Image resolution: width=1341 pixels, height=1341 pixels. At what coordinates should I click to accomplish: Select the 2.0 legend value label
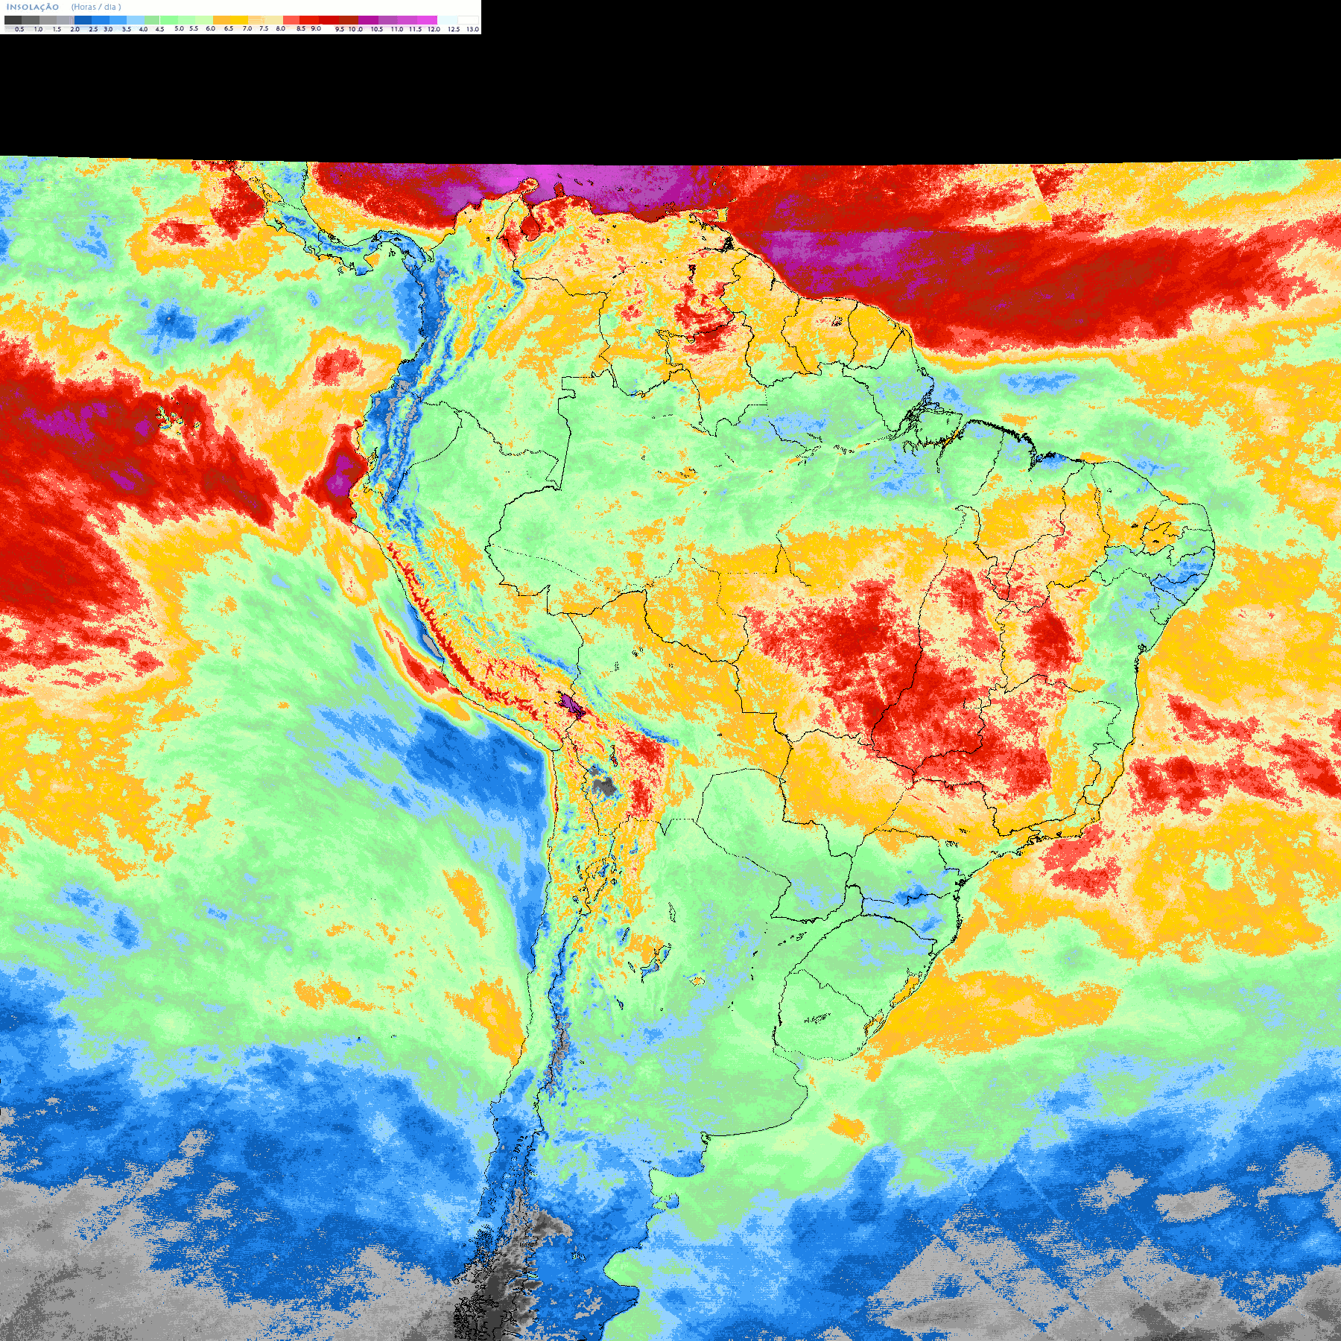click(x=74, y=29)
